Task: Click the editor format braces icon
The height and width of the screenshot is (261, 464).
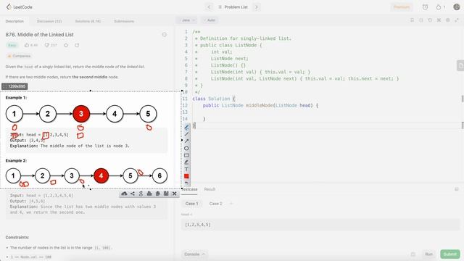Action: point(421,20)
